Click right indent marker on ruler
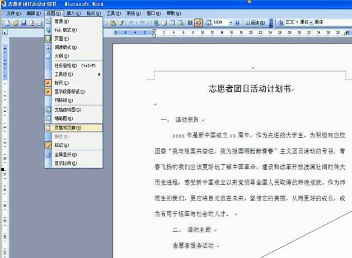This screenshot has width=352, height=258. coord(346,34)
